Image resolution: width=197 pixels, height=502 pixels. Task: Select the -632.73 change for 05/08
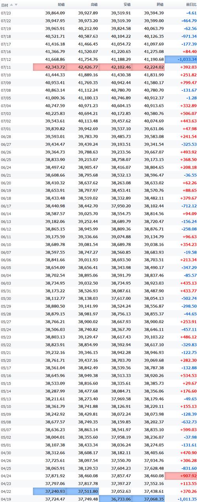click(189, 422)
